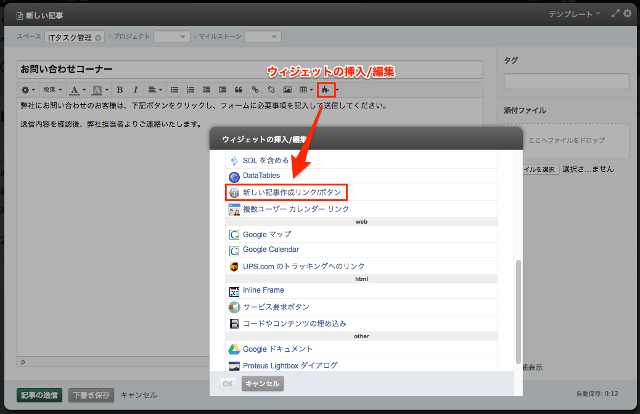This screenshot has width=640, height=414.
Task: Expand the テンプレート menu
Action: pos(574,14)
